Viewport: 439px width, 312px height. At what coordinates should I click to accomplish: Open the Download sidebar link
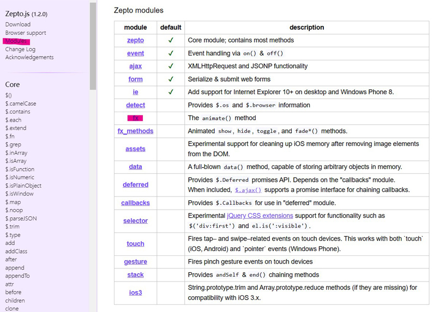pos(18,25)
